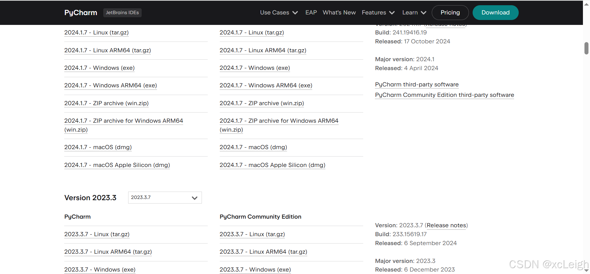Image resolution: width=590 pixels, height=274 pixels.
Task: Open 2023.3.7 Release notes link
Action: click(x=446, y=225)
